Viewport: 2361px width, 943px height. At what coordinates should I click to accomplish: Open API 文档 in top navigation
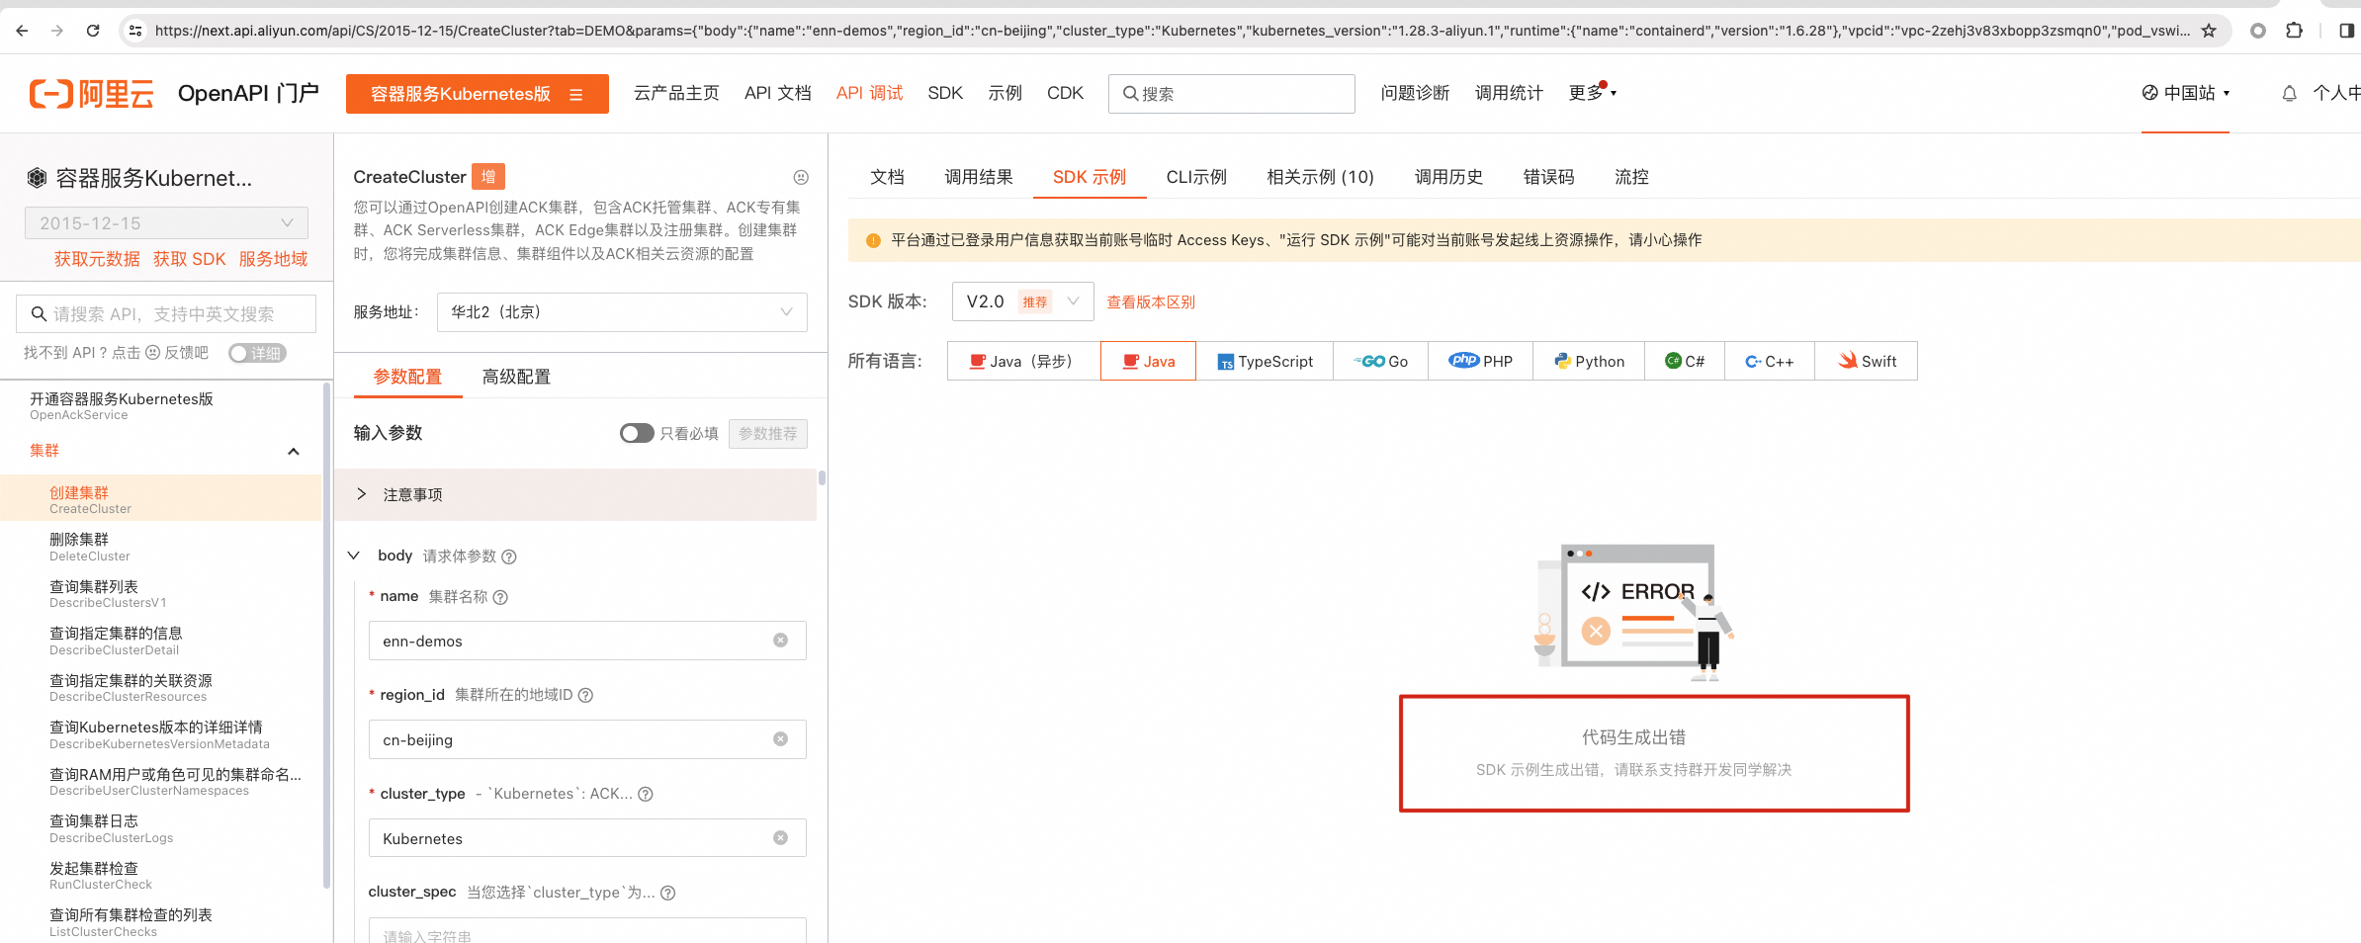pos(778,93)
